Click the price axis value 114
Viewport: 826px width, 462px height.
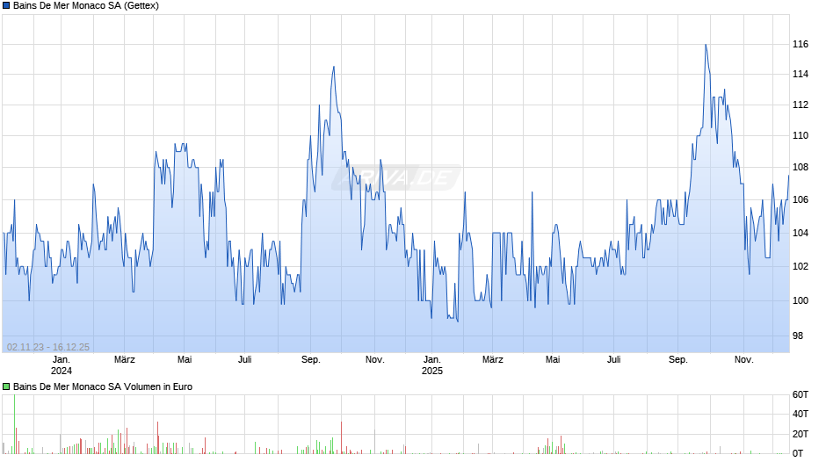pyautogui.click(x=801, y=75)
